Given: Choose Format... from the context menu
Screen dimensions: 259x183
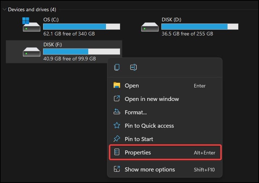Looking at the screenshot, I should click(165, 112).
